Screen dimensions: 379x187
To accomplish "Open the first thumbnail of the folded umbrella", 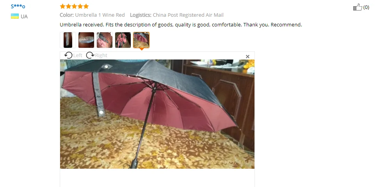I will (x=68, y=40).
